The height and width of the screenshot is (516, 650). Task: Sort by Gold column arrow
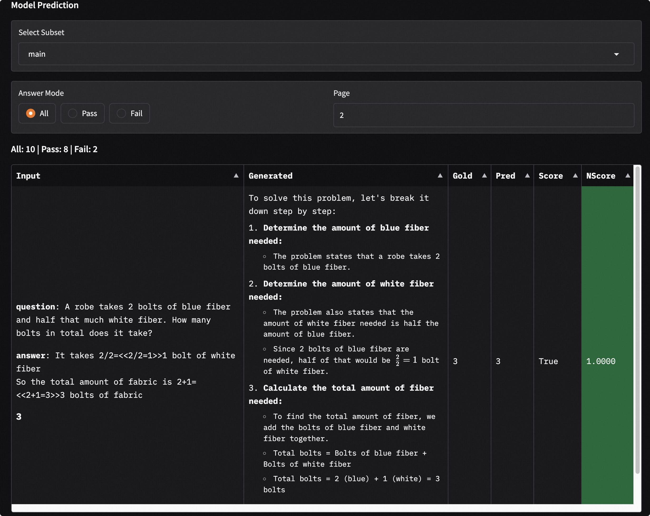pos(484,176)
